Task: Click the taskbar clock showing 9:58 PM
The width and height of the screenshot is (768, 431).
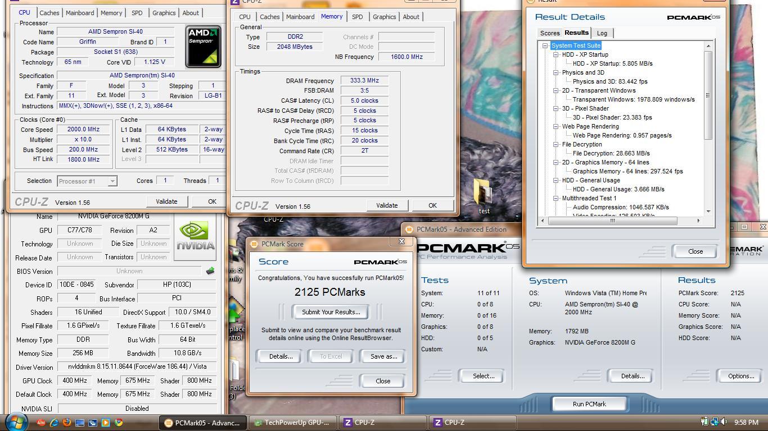Action: (747, 422)
